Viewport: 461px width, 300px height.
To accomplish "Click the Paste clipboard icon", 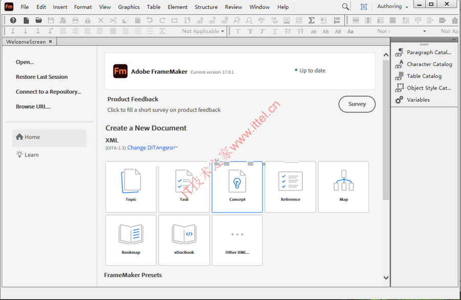I will click(x=137, y=20).
